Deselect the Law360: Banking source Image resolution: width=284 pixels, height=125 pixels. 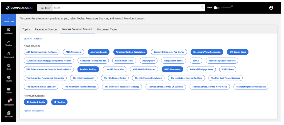tap(88, 69)
